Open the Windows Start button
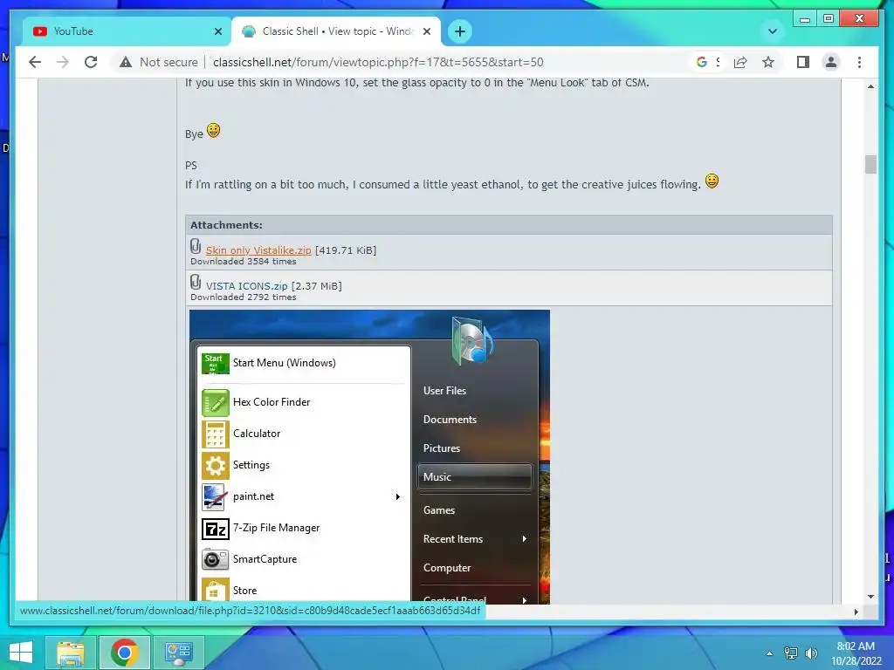The height and width of the screenshot is (670, 894). (21, 653)
